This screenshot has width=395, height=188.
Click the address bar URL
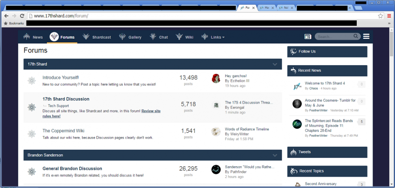(61, 16)
